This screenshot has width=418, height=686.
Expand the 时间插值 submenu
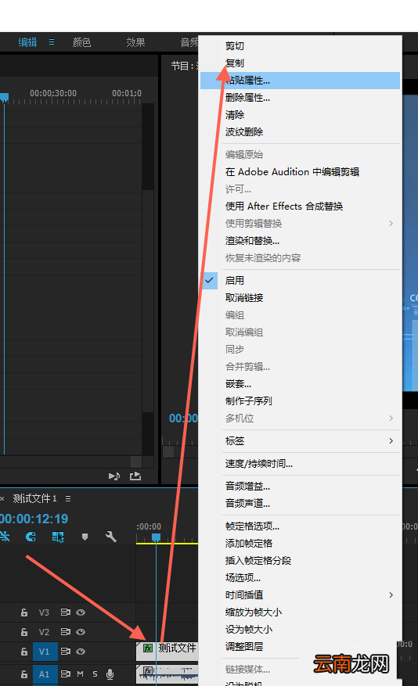click(x=301, y=595)
